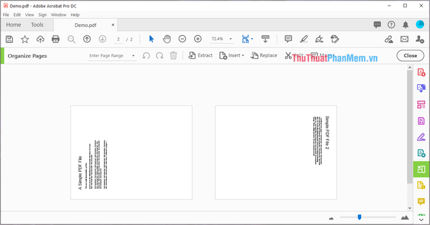Open the Sign document tool
This screenshot has width=430, height=225.
[x=319, y=39]
